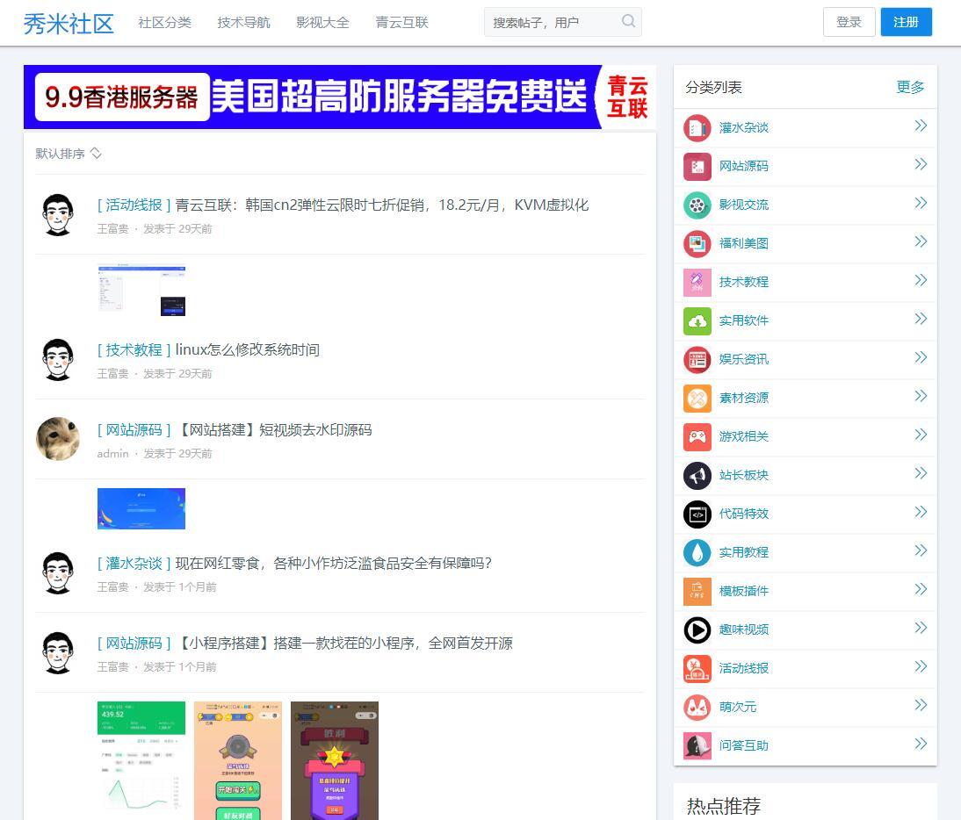
Task: Click the 代码特效 code icon
Action: [697, 514]
